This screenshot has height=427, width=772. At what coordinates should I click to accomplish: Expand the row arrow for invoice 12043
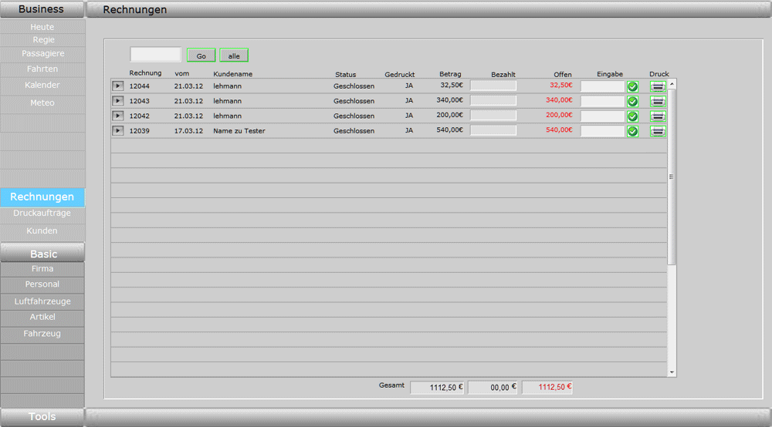click(x=118, y=101)
